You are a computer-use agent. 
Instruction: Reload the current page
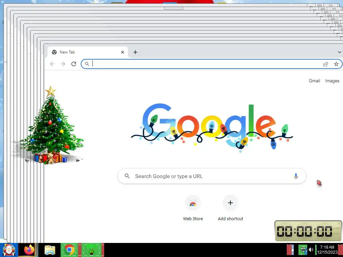coord(74,64)
